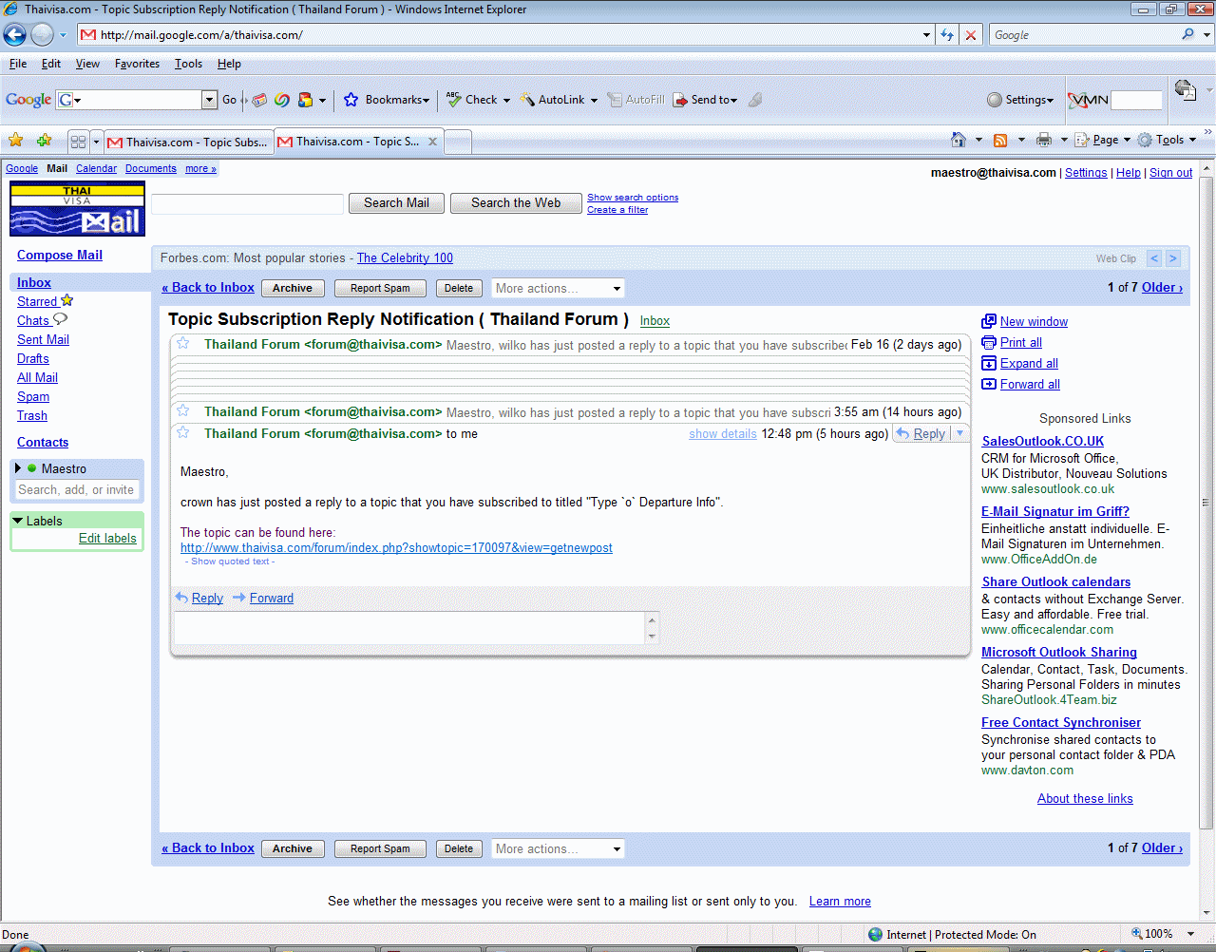Click the search magnifier icon in Google box
This screenshot has height=952, width=1216.
coord(1187,34)
